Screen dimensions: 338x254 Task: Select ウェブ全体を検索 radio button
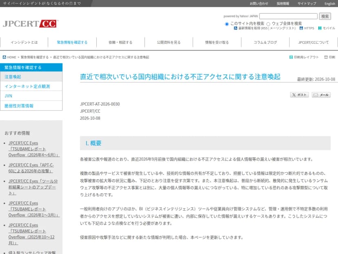coord(268,24)
